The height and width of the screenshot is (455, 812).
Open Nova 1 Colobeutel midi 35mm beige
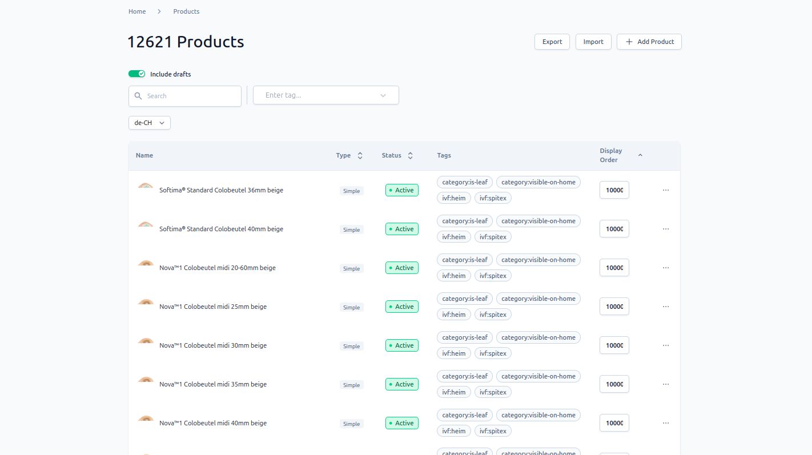[x=213, y=384]
